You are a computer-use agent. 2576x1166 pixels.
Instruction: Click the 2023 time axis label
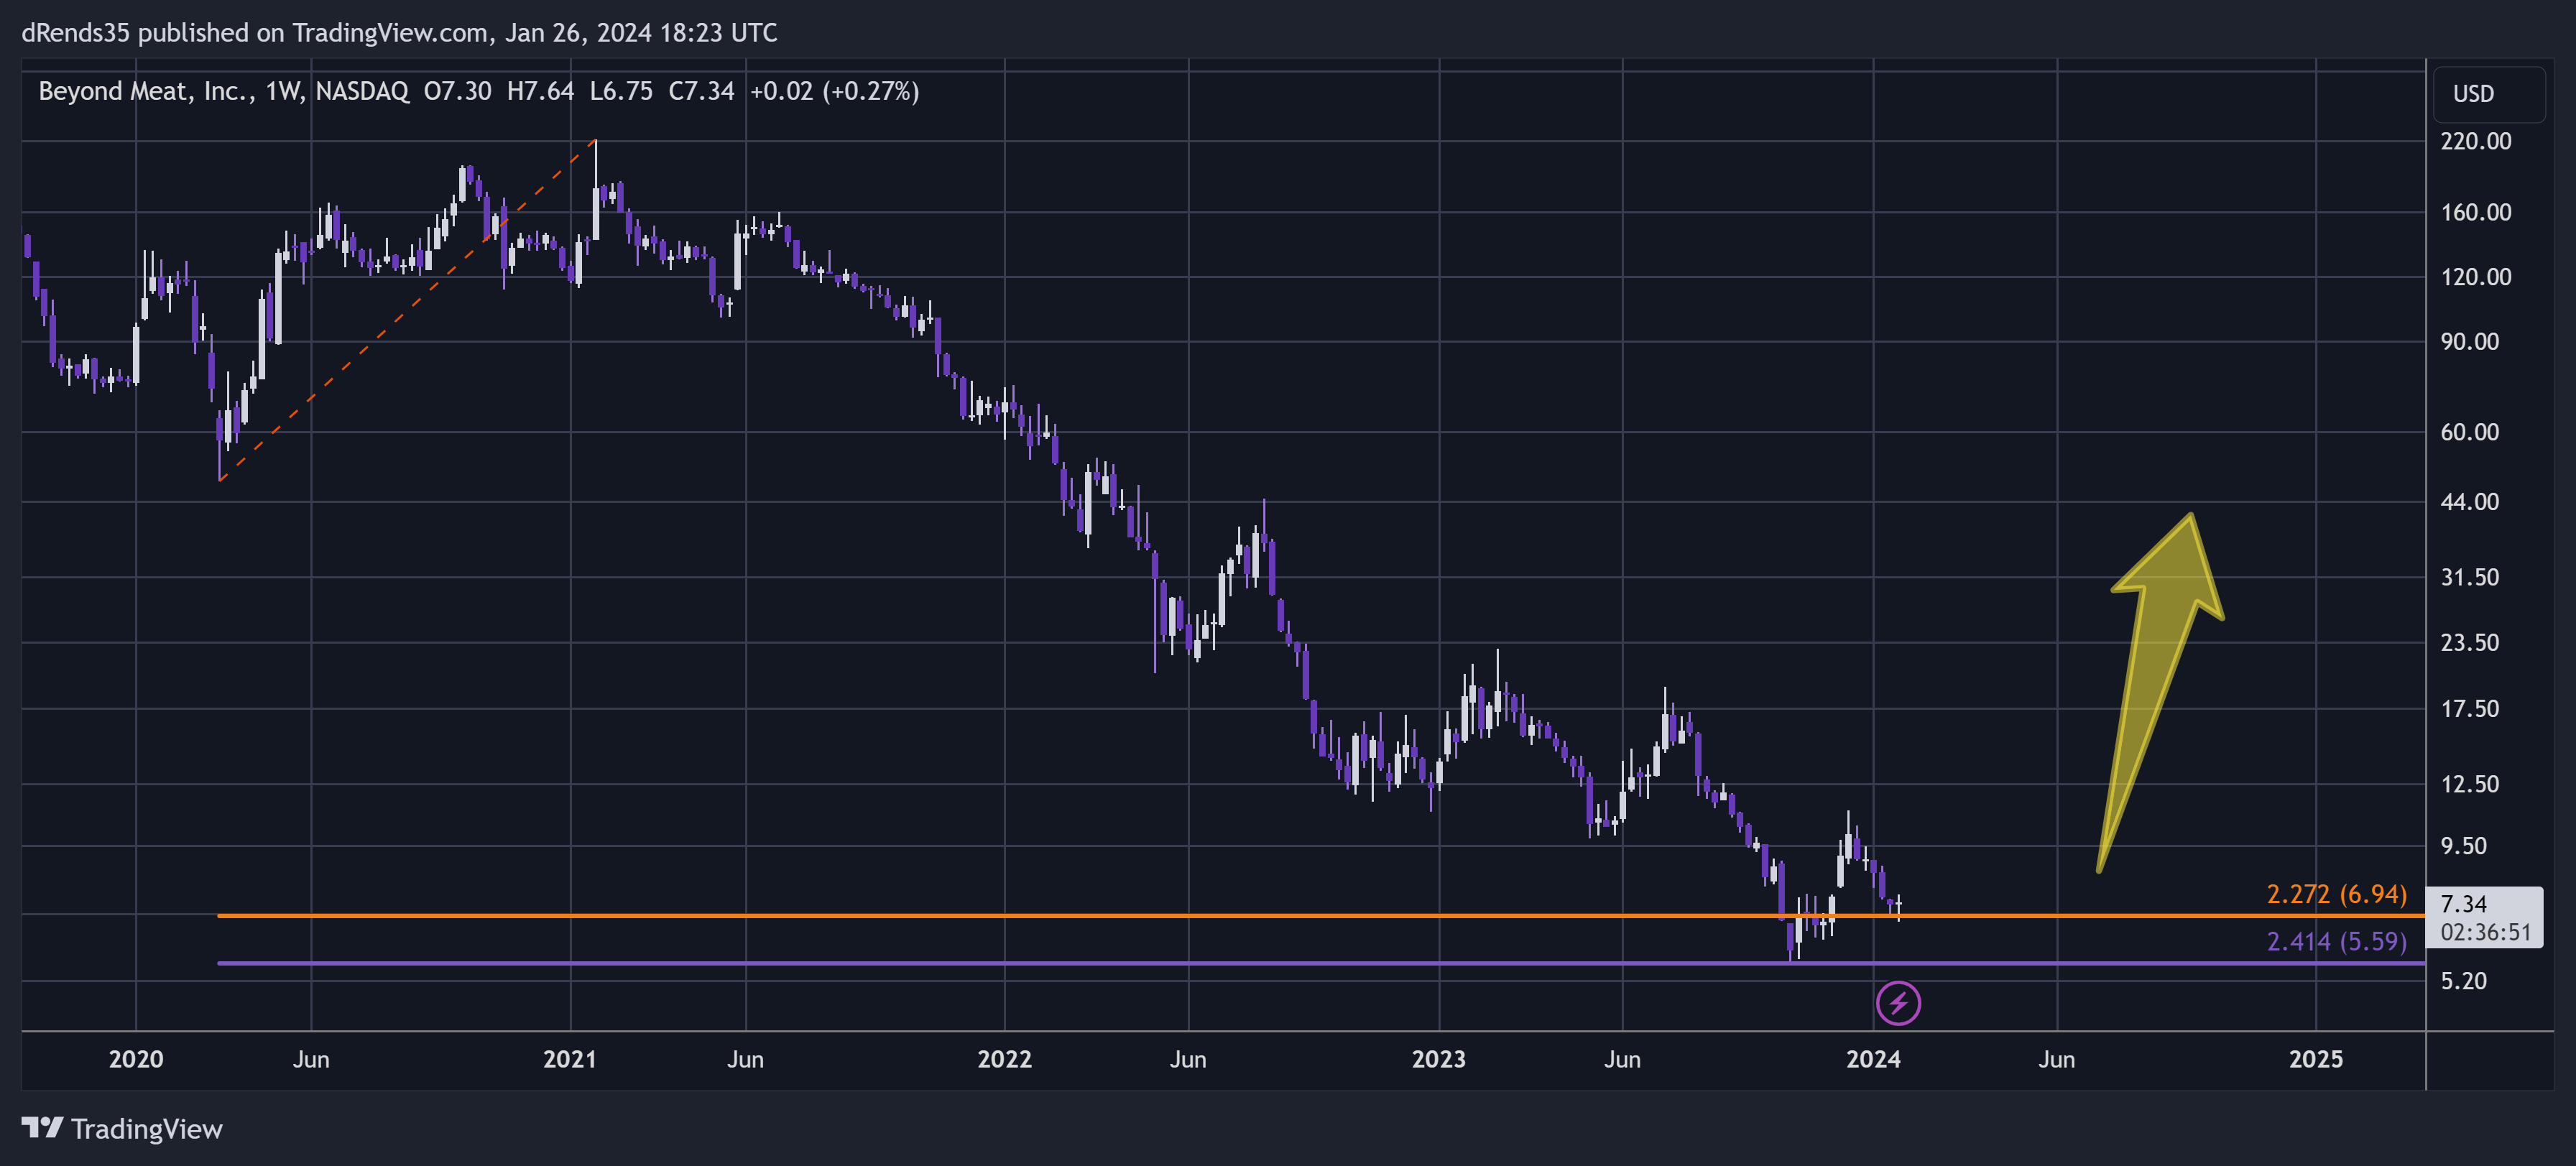[1438, 1059]
